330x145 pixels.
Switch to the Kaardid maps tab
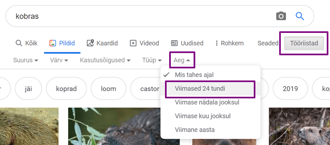click(102, 43)
